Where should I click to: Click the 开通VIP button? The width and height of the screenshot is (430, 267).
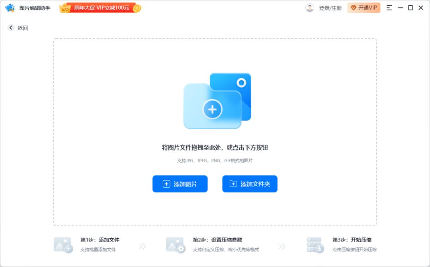[364, 8]
